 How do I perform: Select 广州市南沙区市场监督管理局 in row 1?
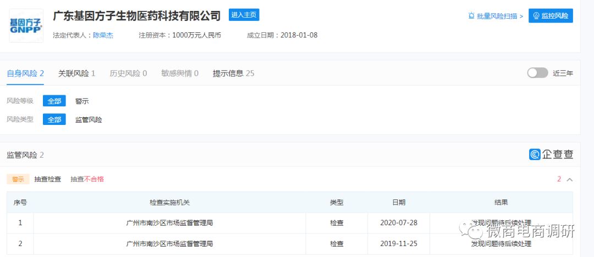pyautogui.click(x=169, y=223)
